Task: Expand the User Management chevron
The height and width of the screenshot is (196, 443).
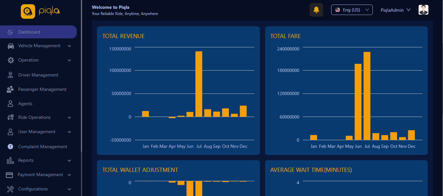Action: 69,132
